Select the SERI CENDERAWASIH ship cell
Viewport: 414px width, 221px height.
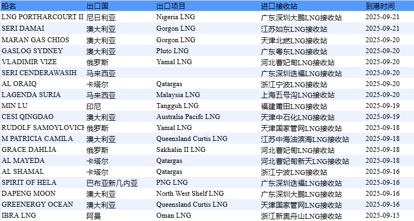39,73
